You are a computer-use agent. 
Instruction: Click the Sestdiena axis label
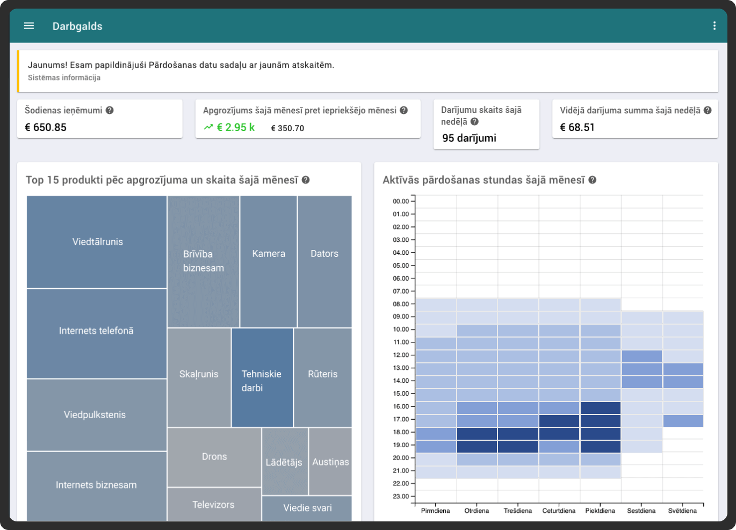click(641, 511)
